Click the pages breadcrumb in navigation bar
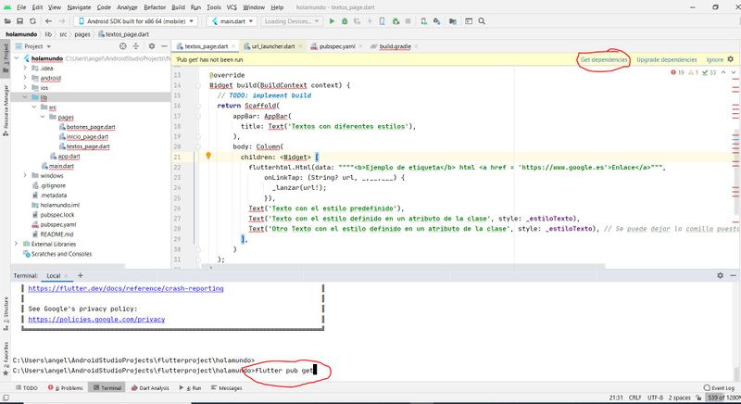 82,34
